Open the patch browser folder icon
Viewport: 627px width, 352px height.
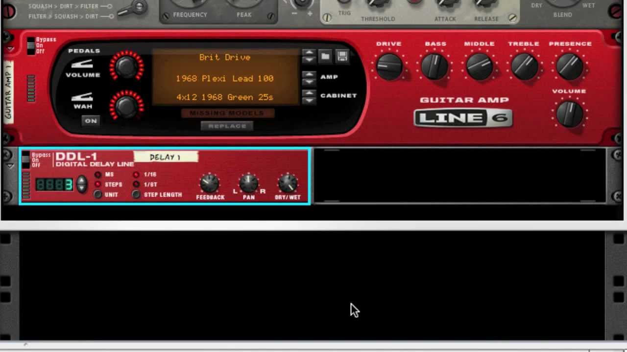click(325, 57)
